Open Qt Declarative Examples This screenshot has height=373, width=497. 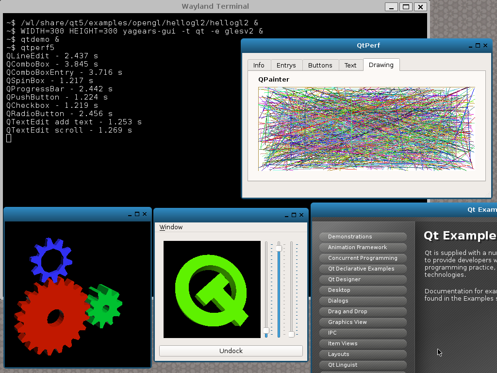(363, 269)
